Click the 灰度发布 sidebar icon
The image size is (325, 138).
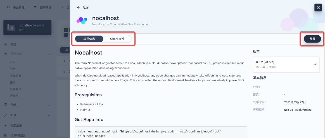coord(6,126)
